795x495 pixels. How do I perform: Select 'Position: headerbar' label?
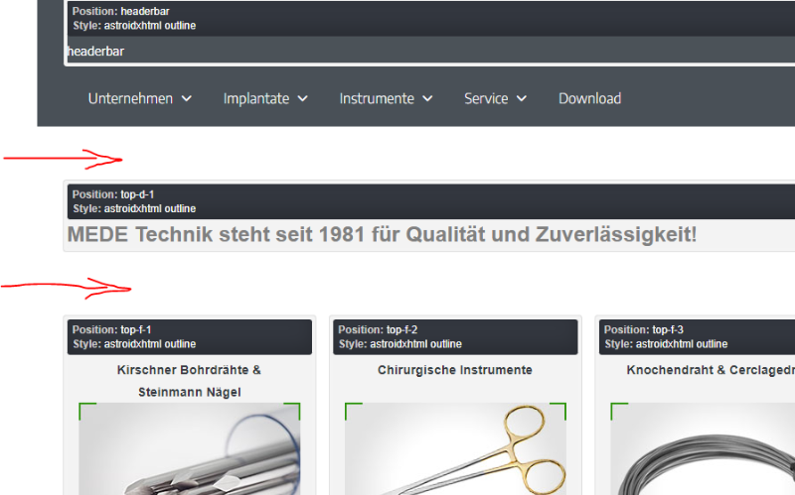tap(120, 11)
